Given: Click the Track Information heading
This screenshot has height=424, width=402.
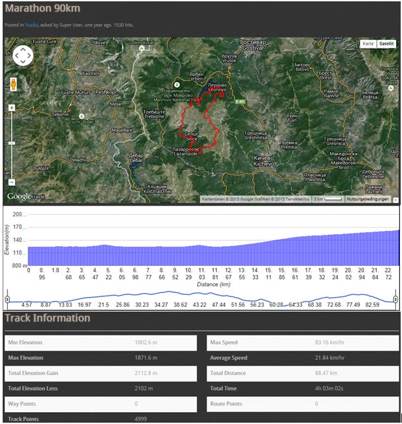Looking at the screenshot, I should pos(48,318).
